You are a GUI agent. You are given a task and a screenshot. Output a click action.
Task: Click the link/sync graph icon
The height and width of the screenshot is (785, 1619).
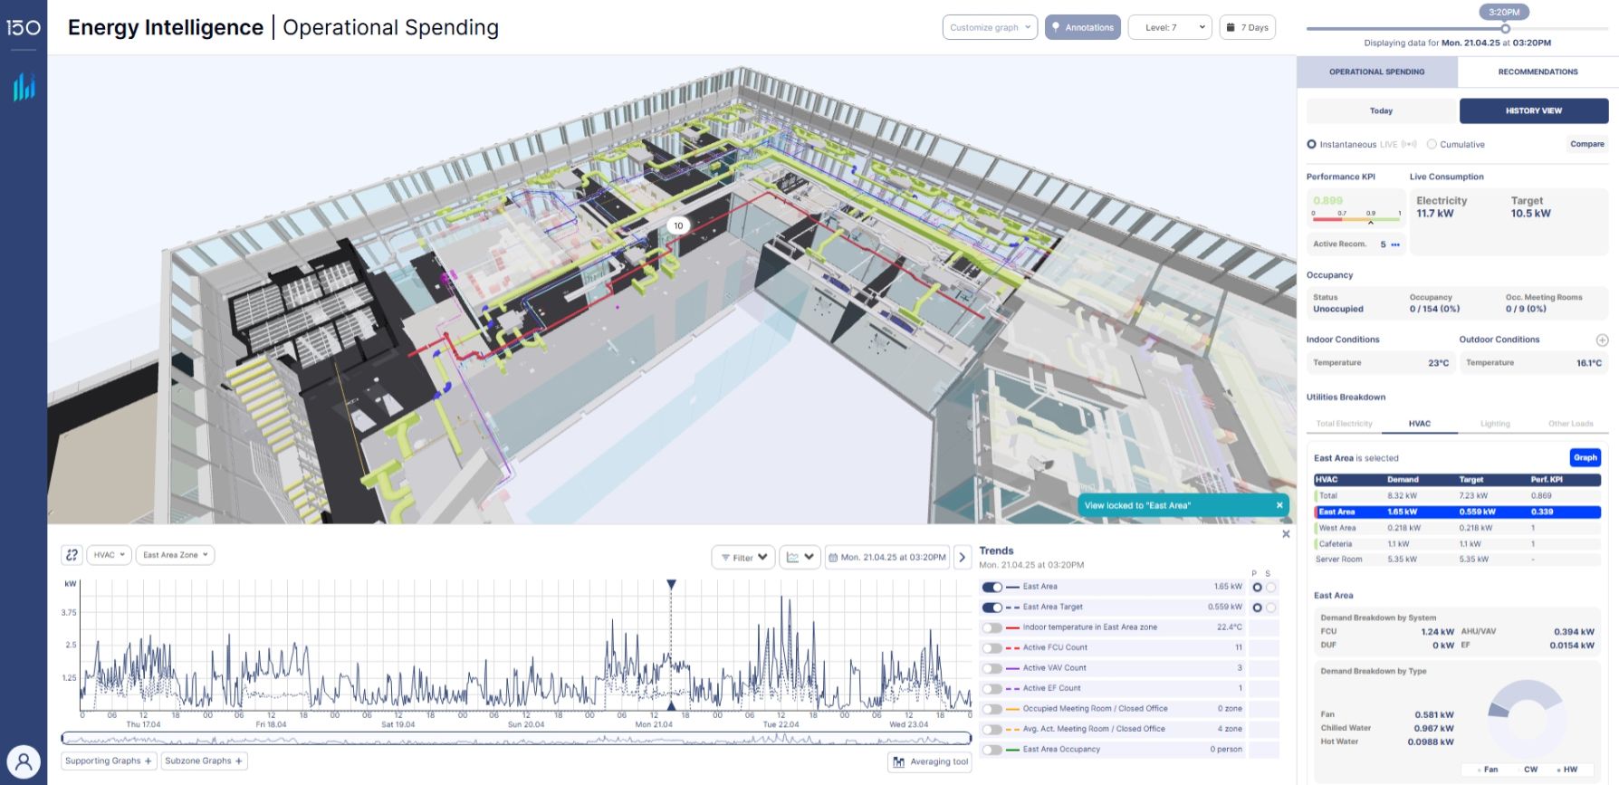(x=72, y=555)
